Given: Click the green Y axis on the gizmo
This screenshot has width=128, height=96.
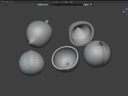Looking at the screenshot, I should 123,11.
